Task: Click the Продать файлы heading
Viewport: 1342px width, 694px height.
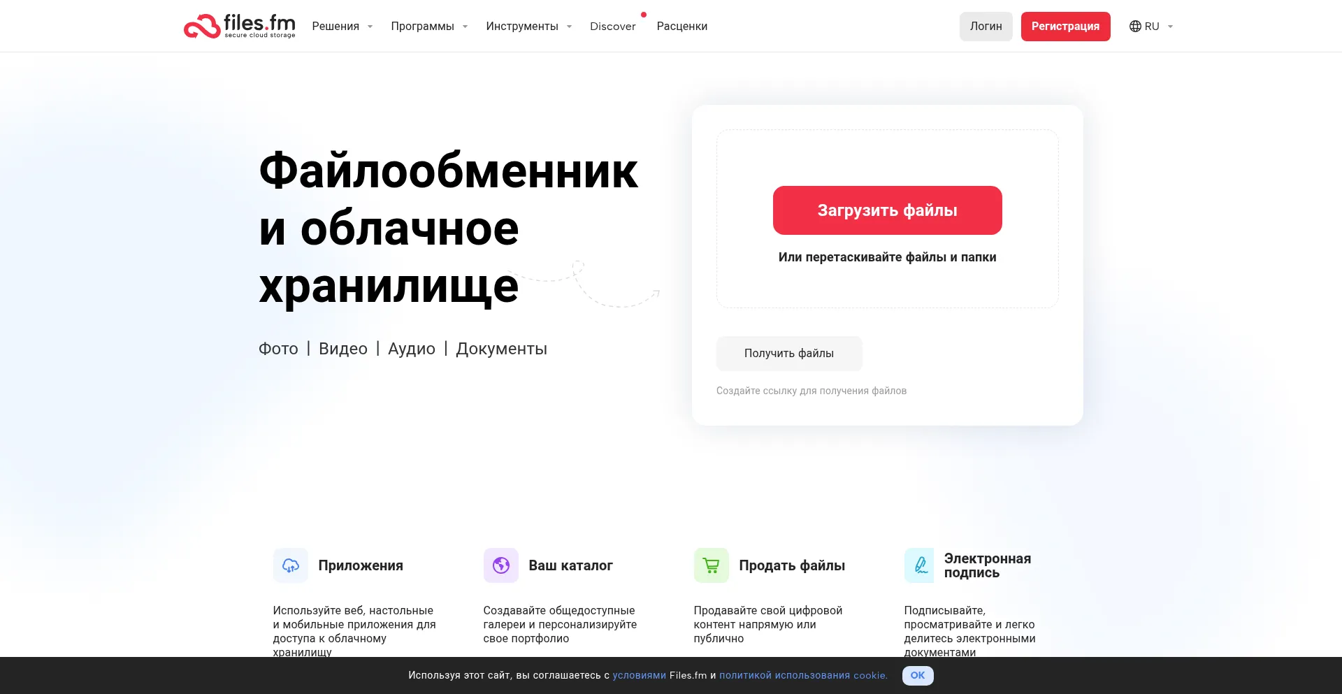Action: coord(792,565)
